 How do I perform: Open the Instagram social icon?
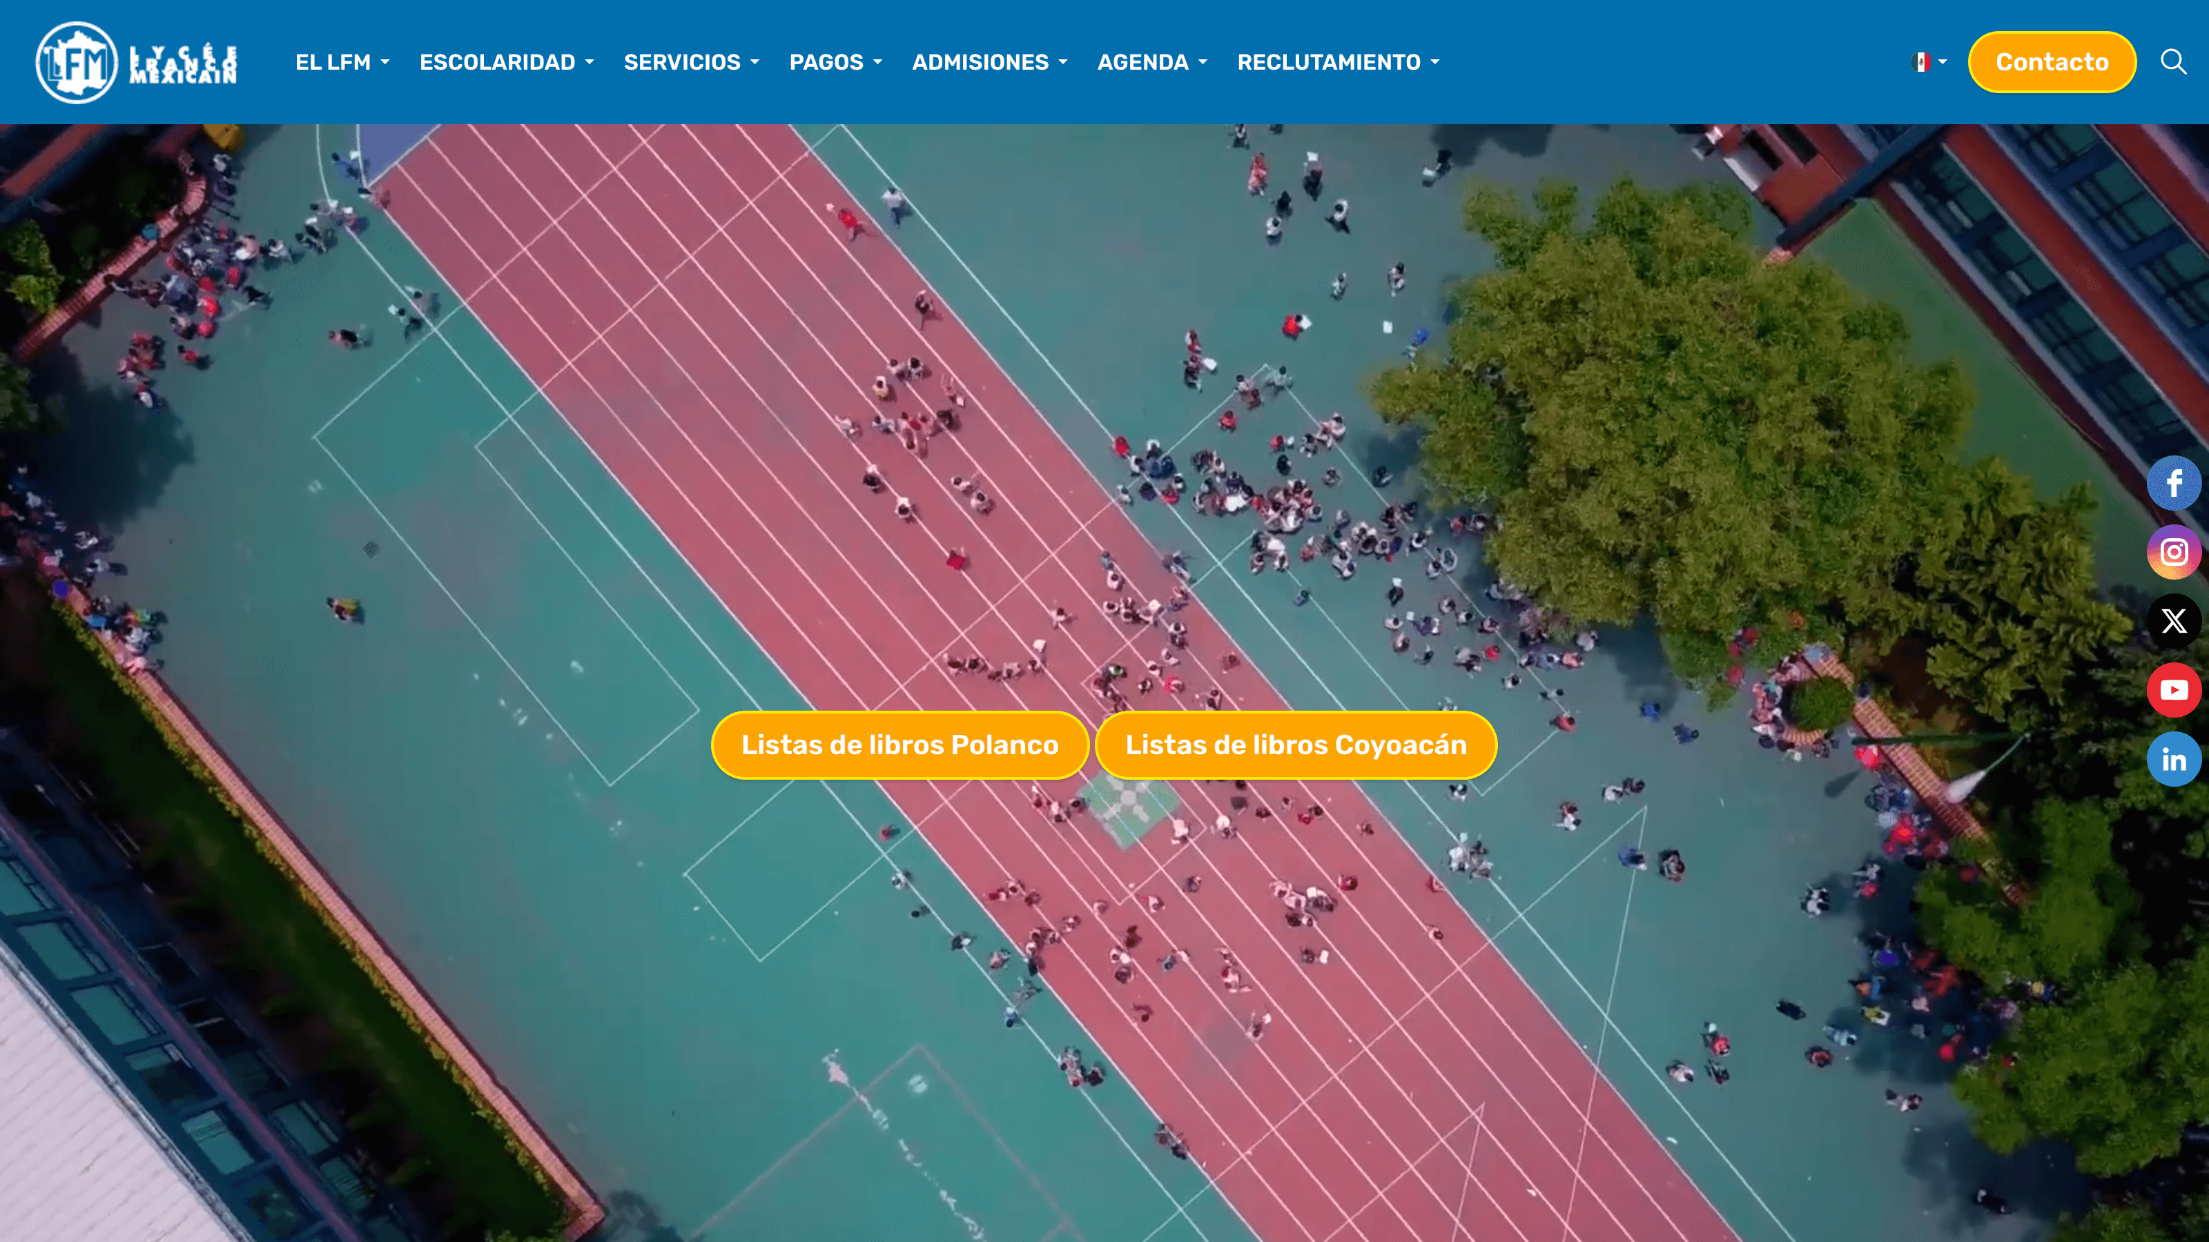coord(2173,552)
